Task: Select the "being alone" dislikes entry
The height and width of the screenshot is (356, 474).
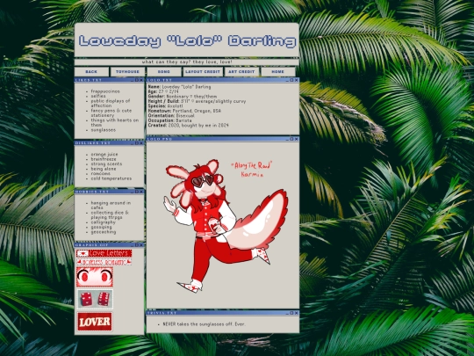Action: [104, 169]
